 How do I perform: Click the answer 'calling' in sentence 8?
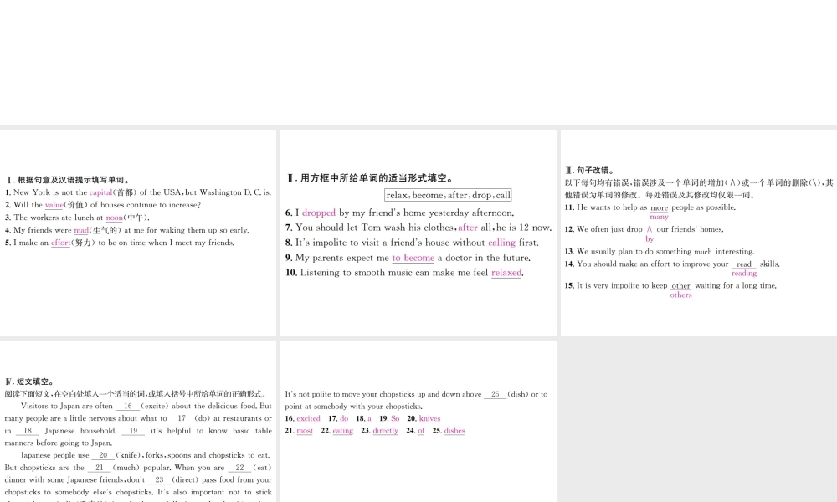pyautogui.click(x=501, y=243)
